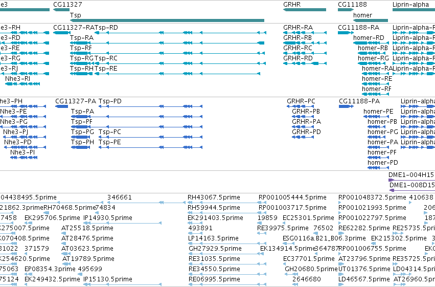Select the 493891 EST label

click(200, 228)
